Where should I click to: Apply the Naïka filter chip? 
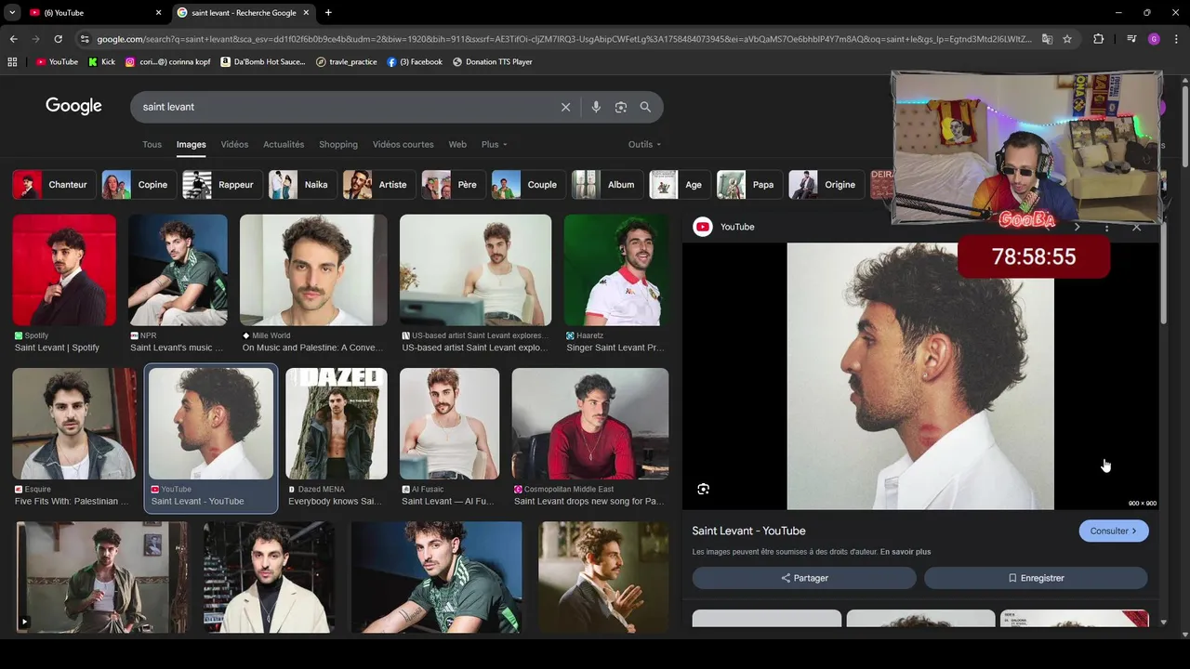[302, 185]
